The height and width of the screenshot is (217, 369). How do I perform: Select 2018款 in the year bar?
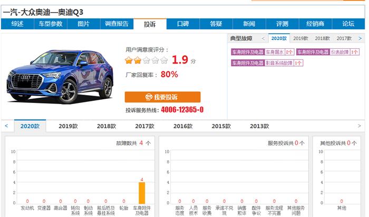click(106, 126)
